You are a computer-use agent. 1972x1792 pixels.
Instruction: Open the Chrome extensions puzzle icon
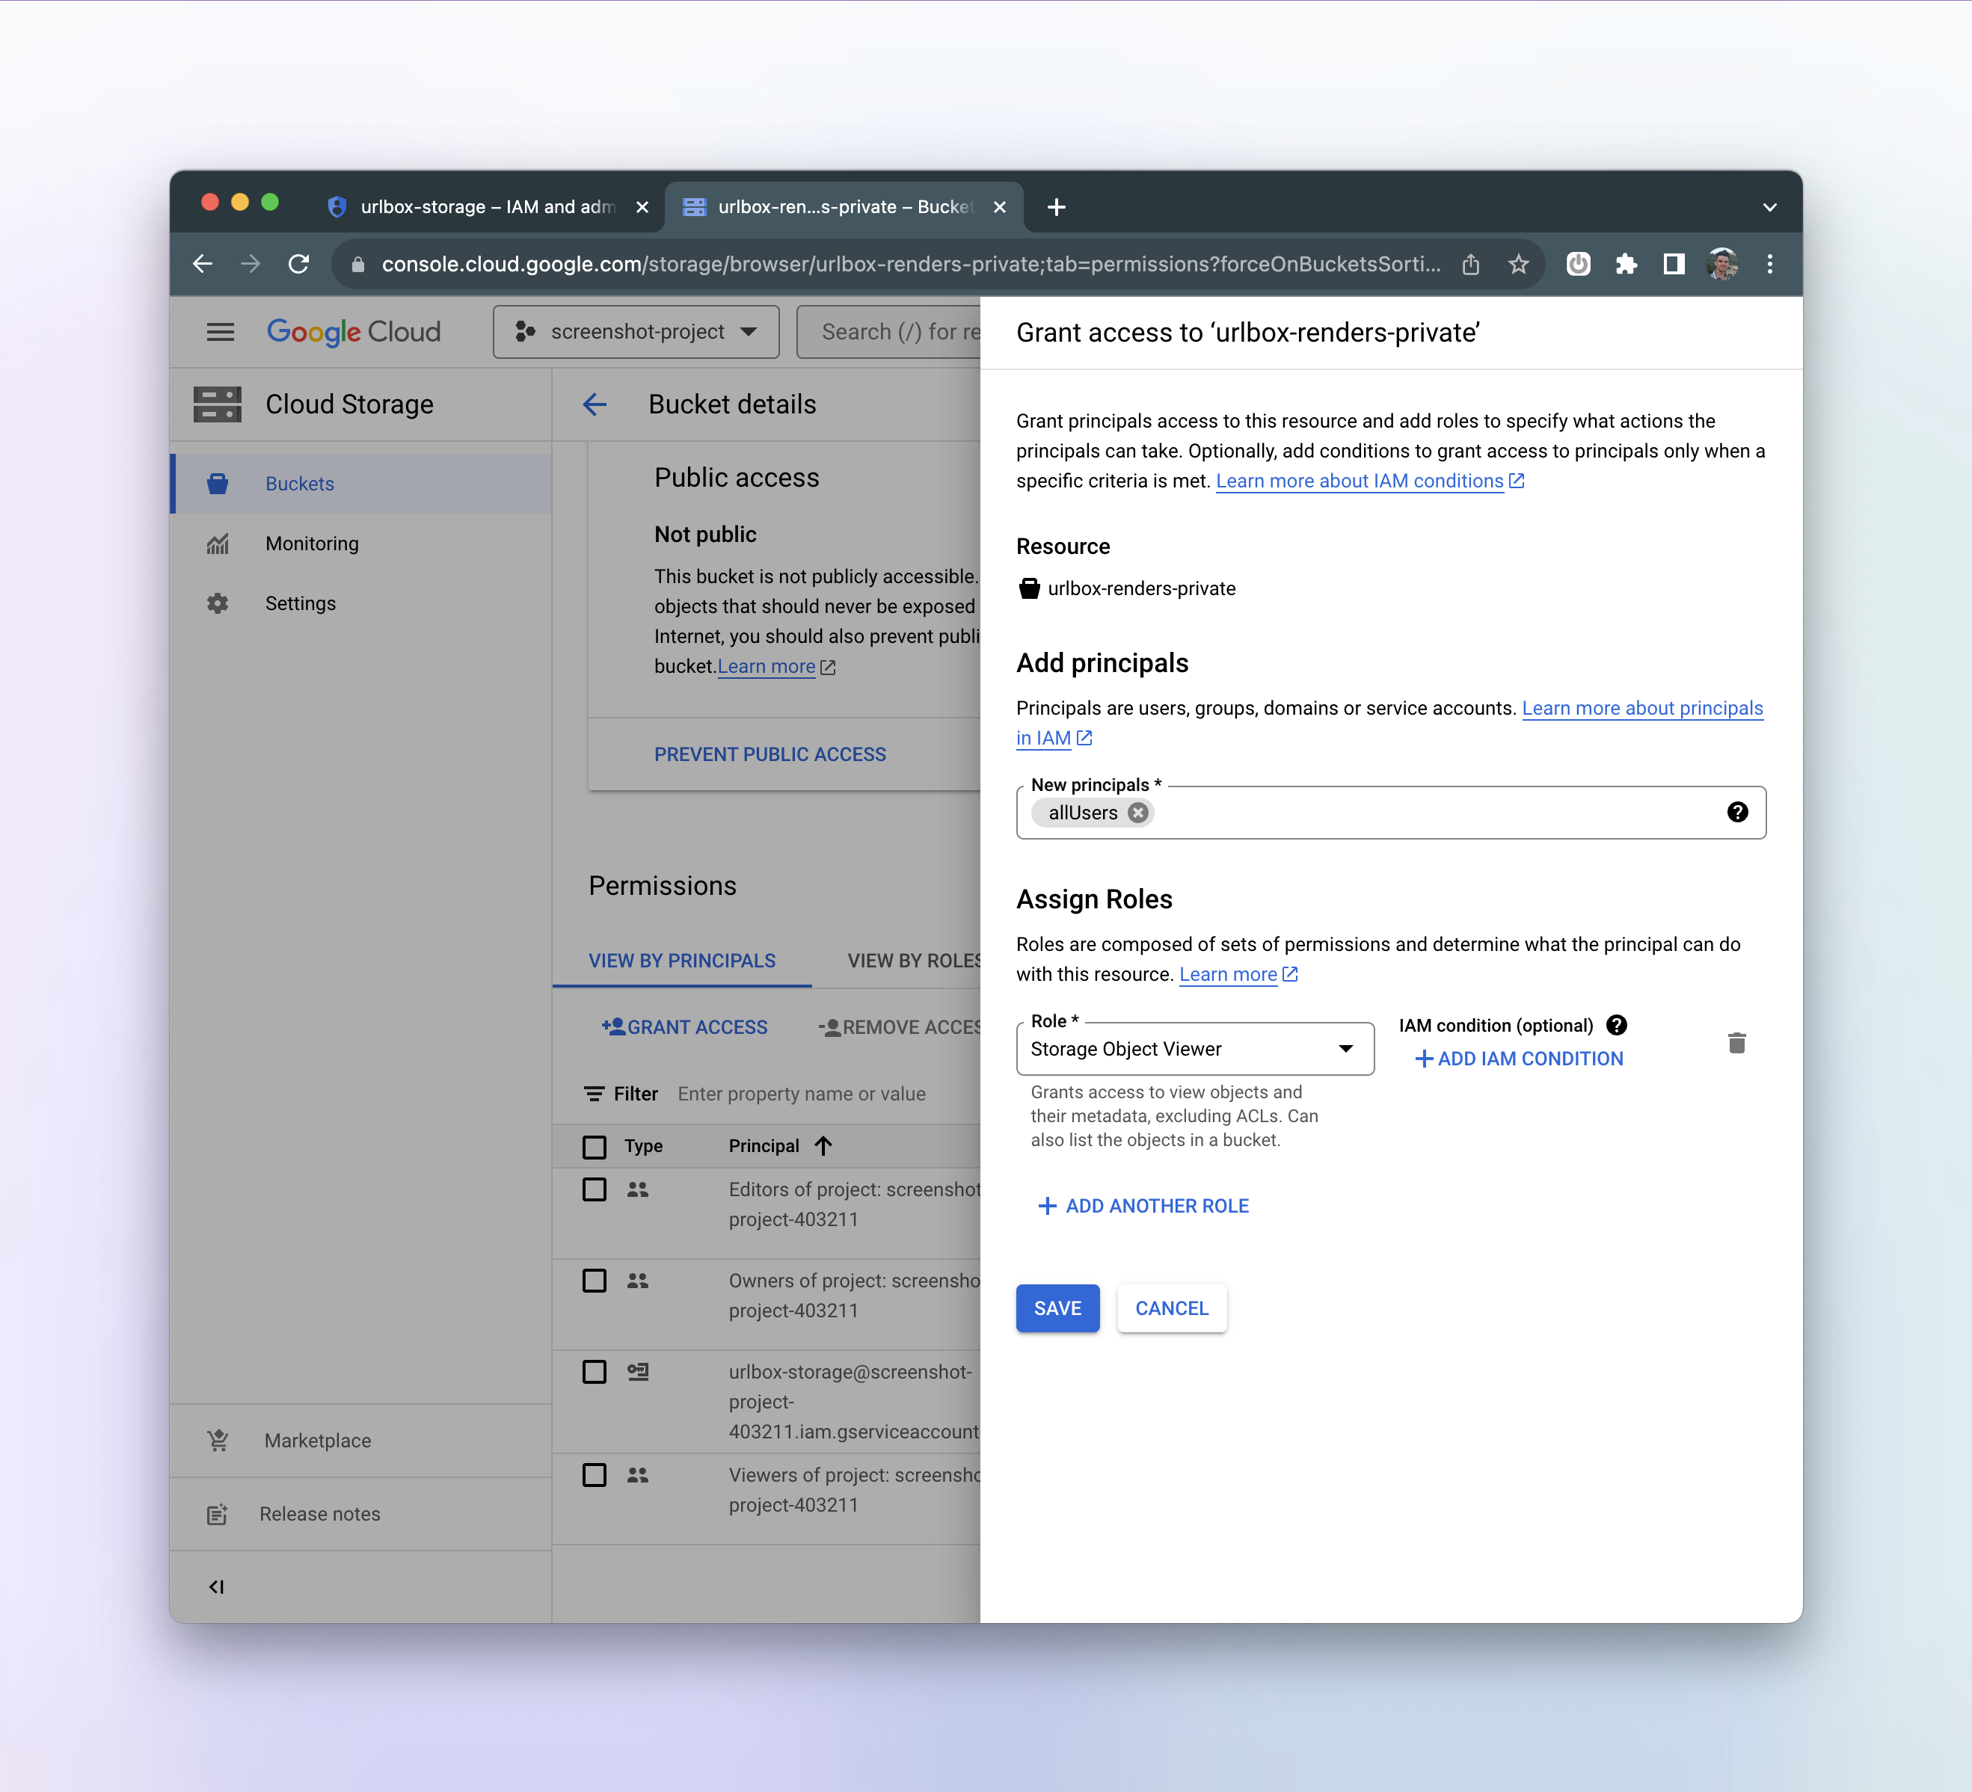click(1626, 264)
